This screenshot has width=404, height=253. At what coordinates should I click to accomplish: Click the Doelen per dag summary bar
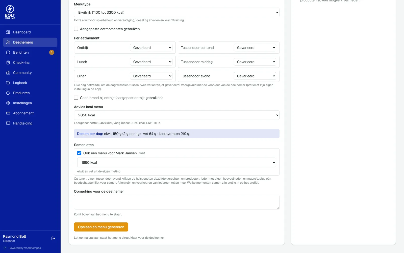[177, 134]
